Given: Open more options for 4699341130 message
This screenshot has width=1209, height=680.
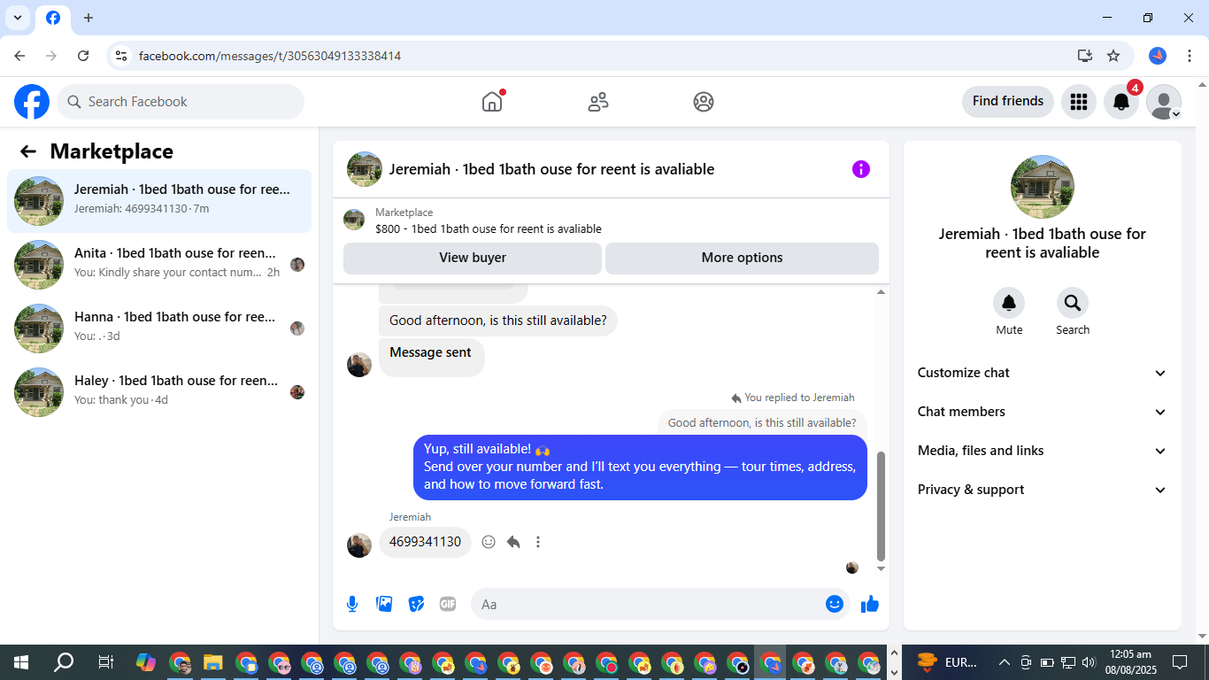Looking at the screenshot, I should pos(538,542).
